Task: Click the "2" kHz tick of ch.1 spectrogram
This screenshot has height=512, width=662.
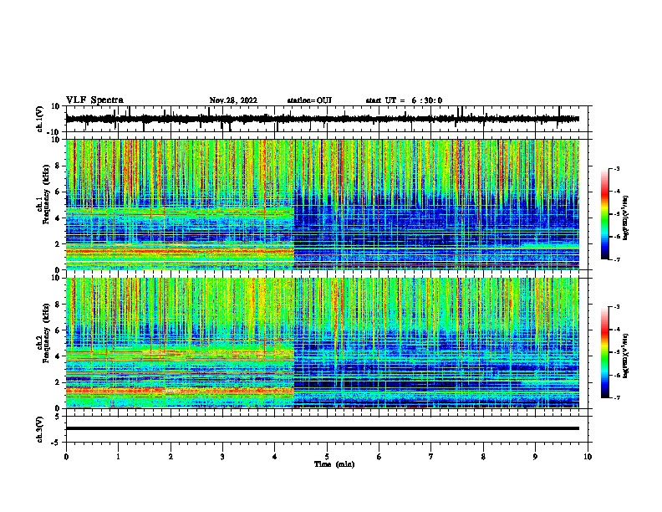Action: click(59, 244)
